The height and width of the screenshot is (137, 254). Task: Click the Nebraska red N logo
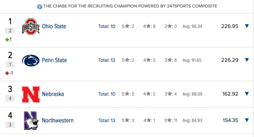[31, 95]
